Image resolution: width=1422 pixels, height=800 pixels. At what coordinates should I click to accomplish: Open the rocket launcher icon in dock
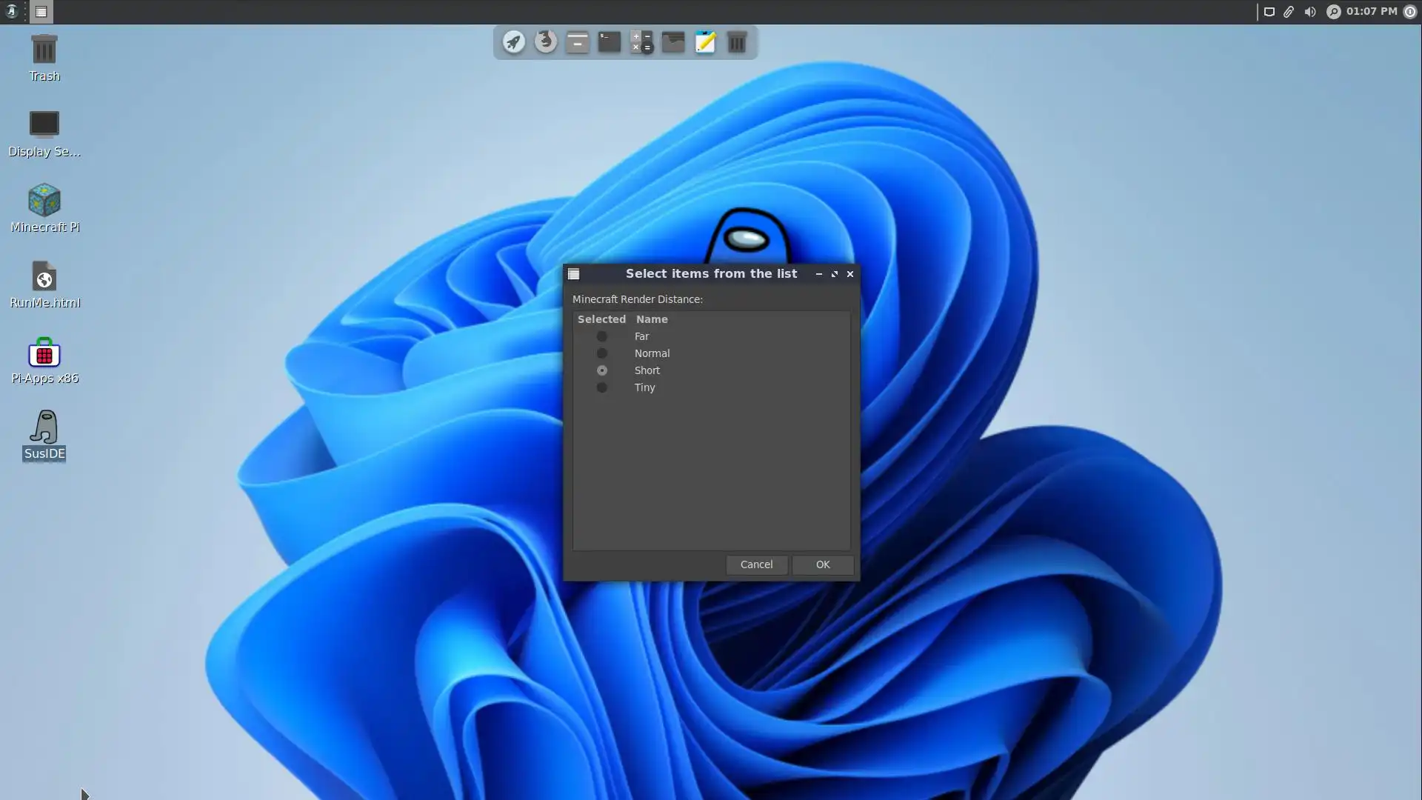click(514, 42)
